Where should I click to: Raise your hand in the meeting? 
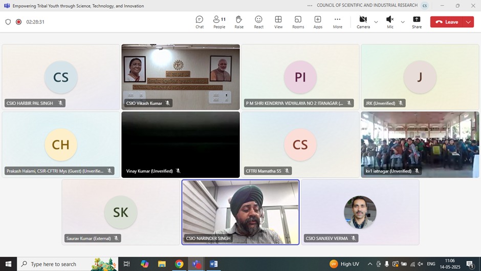[x=239, y=22]
